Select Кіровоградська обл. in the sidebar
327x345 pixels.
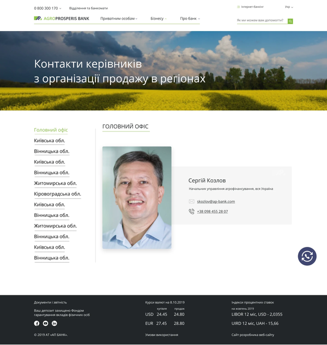tap(57, 194)
